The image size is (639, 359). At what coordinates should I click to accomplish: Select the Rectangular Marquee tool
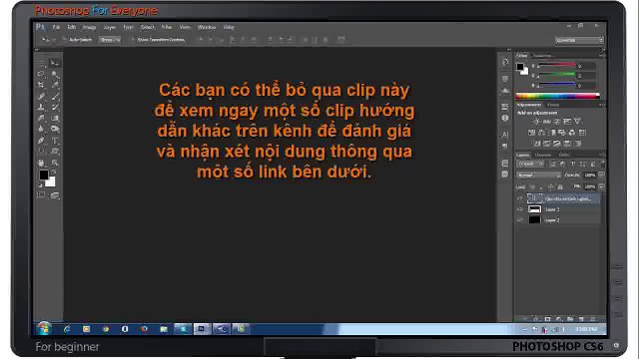(41, 63)
